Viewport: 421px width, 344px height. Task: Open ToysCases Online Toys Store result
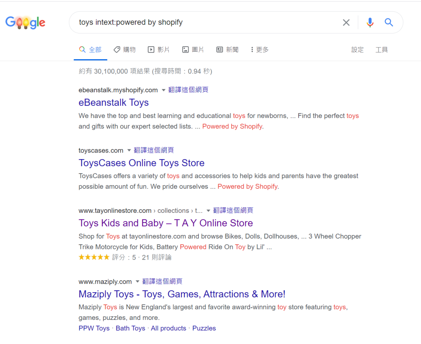(142, 163)
